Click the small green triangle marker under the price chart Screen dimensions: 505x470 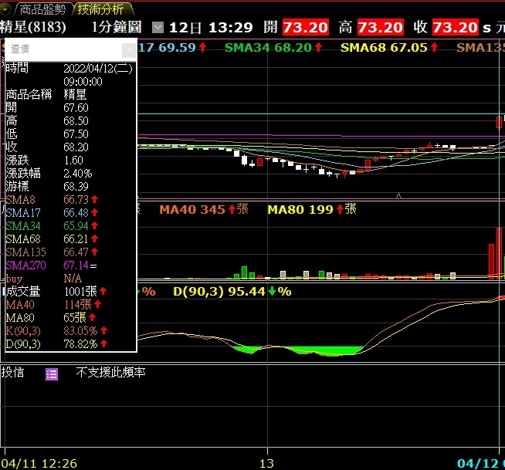(398, 196)
